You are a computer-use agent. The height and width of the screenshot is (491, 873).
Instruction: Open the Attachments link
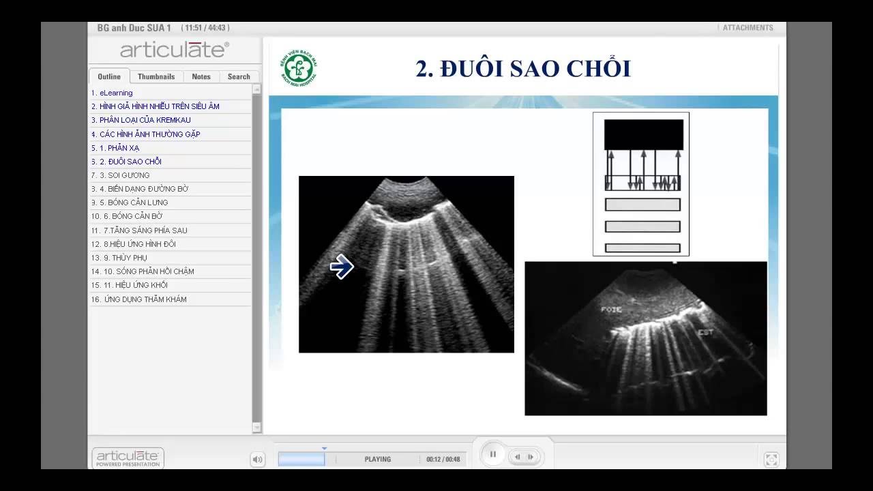coord(748,28)
